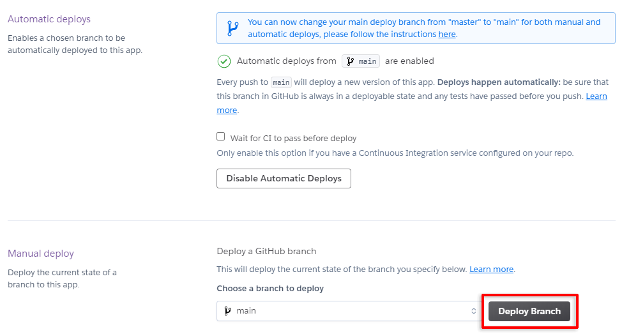The image size is (622, 334).
Task: Click the Deploy Branch button
Action: [x=529, y=312]
